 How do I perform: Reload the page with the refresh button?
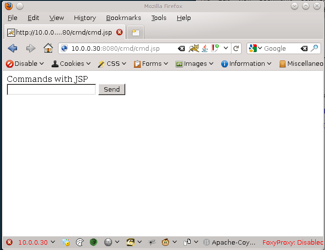[x=236, y=48]
